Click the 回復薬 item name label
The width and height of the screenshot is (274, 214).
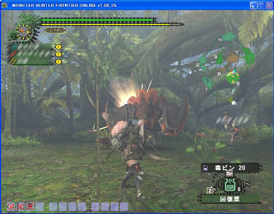tap(229, 199)
